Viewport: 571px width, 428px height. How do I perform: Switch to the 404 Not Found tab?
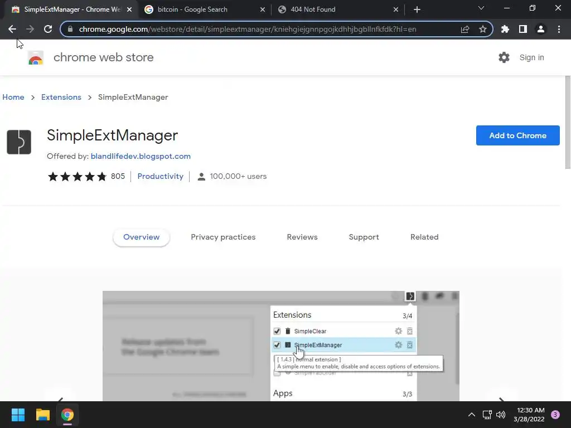(x=338, y=9)
